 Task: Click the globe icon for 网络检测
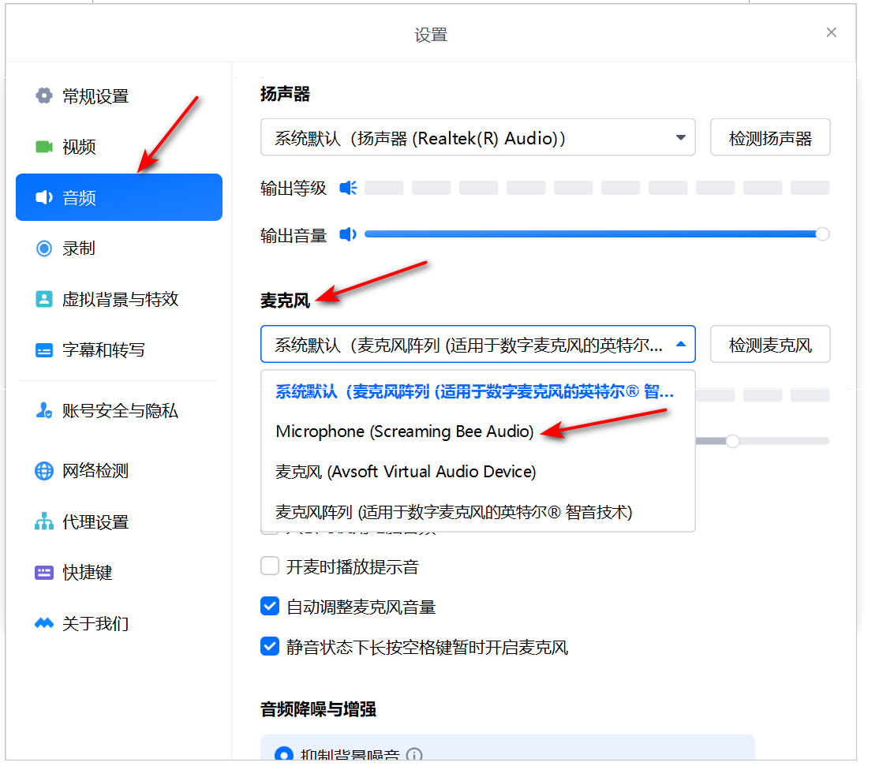point(44,472)
